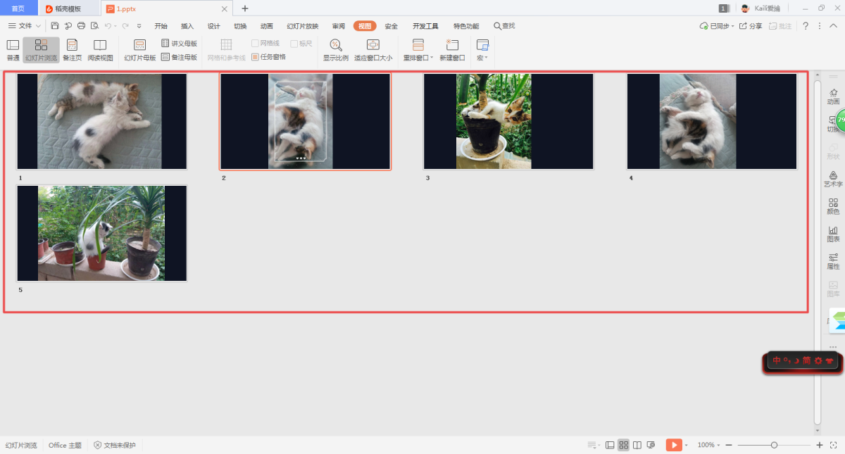Open the 插入 Insert ribbon tab

[187, 26]
